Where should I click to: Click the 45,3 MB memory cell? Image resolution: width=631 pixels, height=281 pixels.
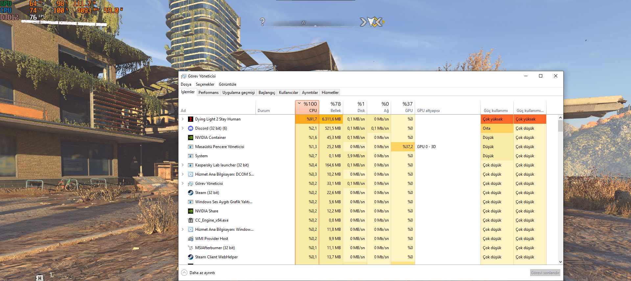331,138
